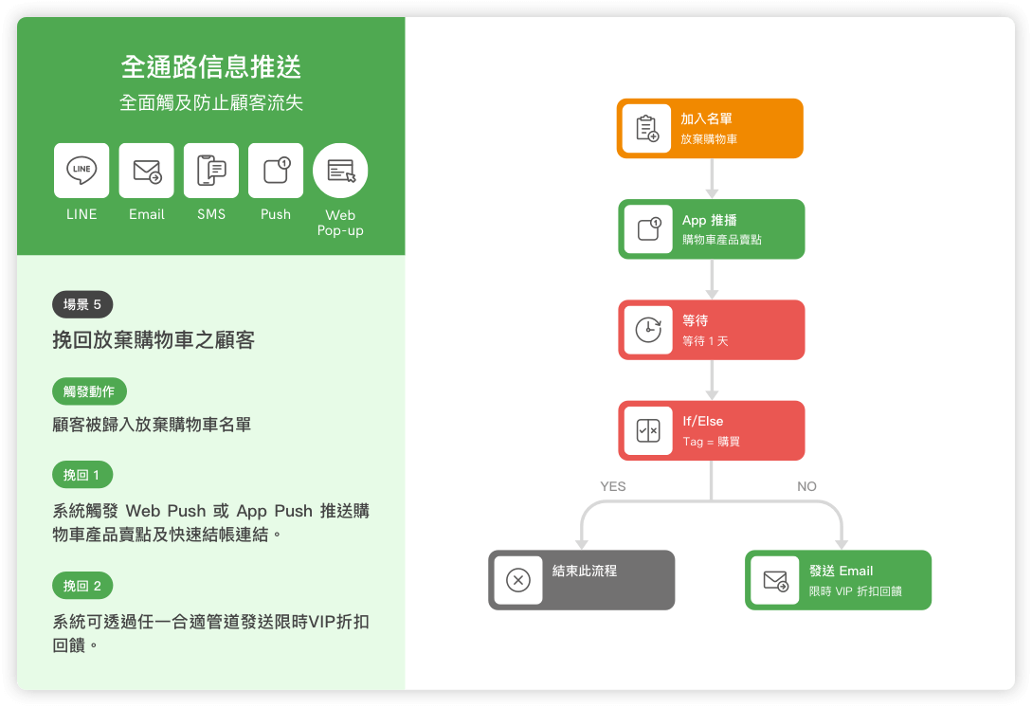Click the If/Else condition icon
The image size is (1032, 708).
[648, 431]
